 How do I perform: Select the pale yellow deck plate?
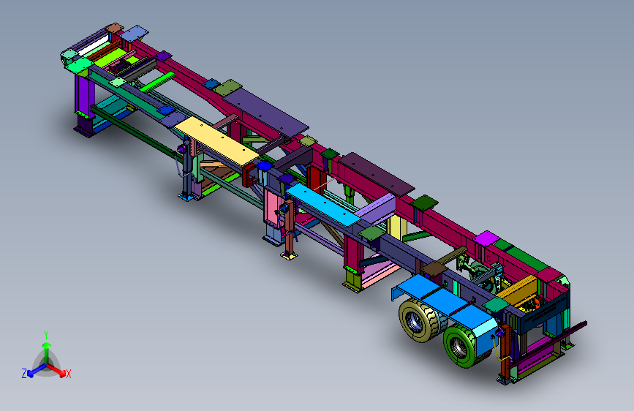point(216,140)
